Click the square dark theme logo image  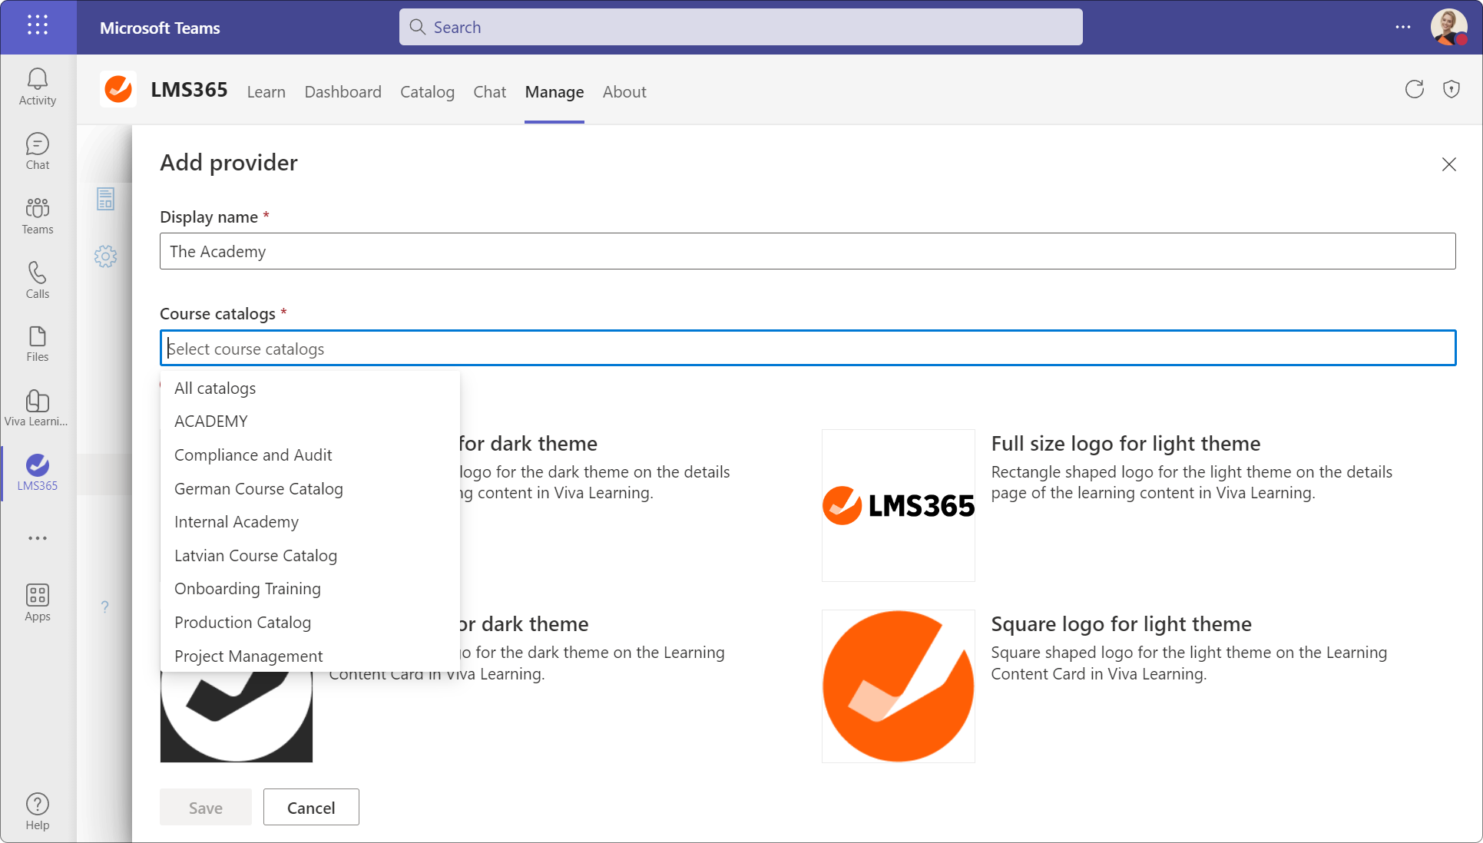237,717
